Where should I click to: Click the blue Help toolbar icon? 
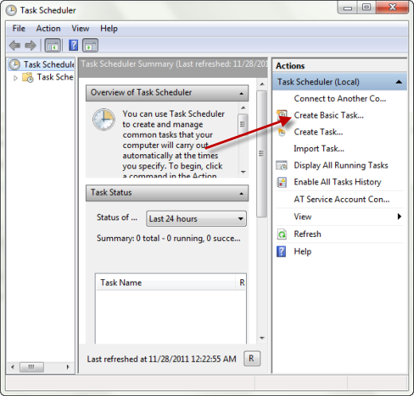coord(73,45)
